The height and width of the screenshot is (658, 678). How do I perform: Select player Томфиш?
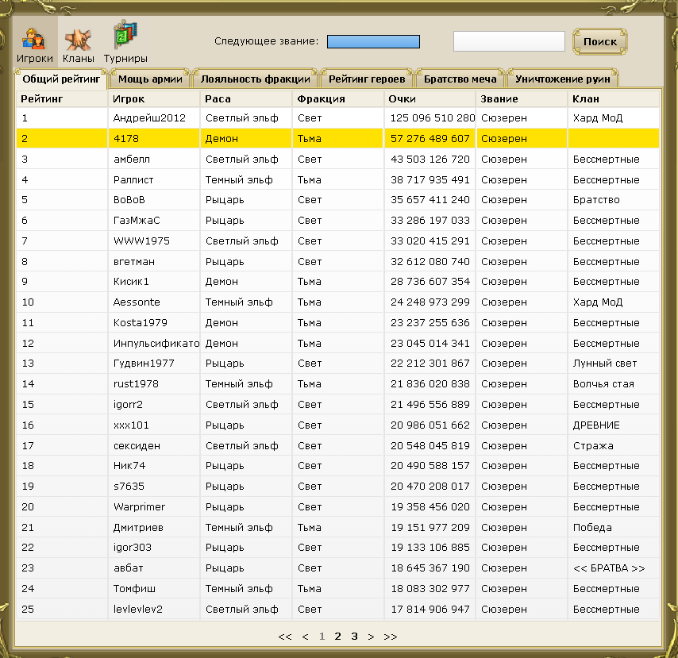(134, 589)
